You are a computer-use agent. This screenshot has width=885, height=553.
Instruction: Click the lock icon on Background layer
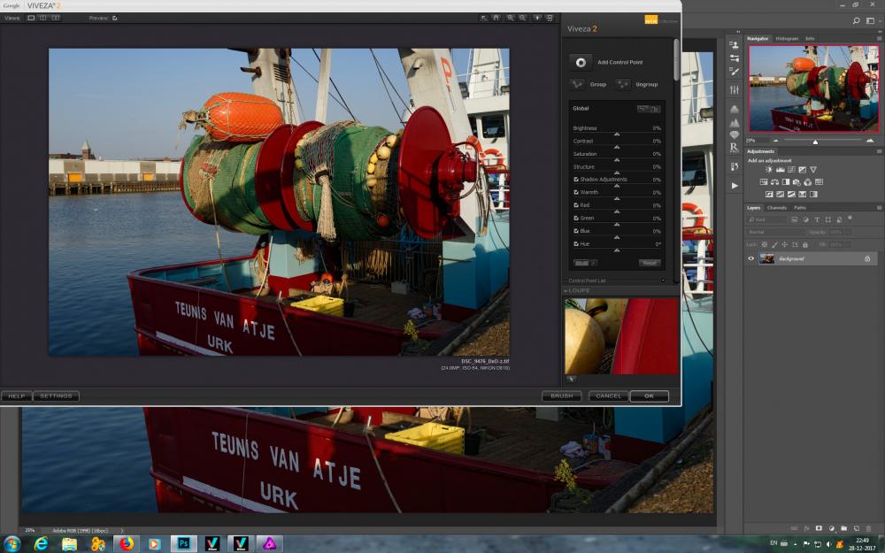[867, 258]
